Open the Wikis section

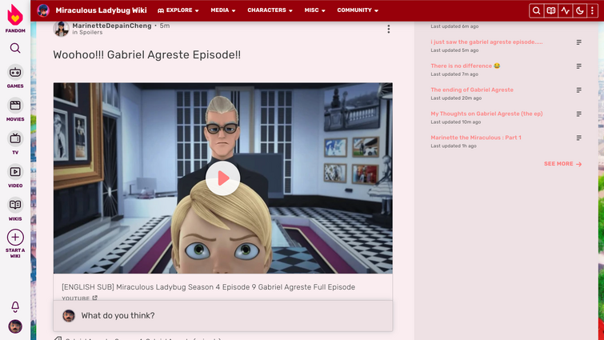(15, 209)
